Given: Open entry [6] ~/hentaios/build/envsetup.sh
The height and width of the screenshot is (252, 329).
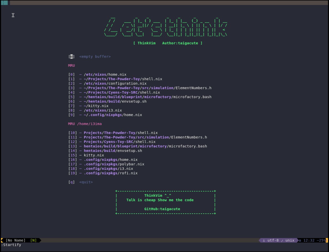Looking at the screenshot, I should [107, 101].
